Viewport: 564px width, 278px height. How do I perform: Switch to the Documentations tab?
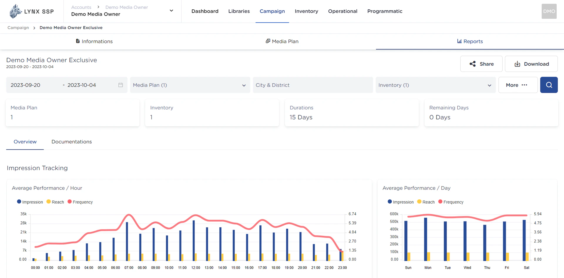[x=72, y=142]
